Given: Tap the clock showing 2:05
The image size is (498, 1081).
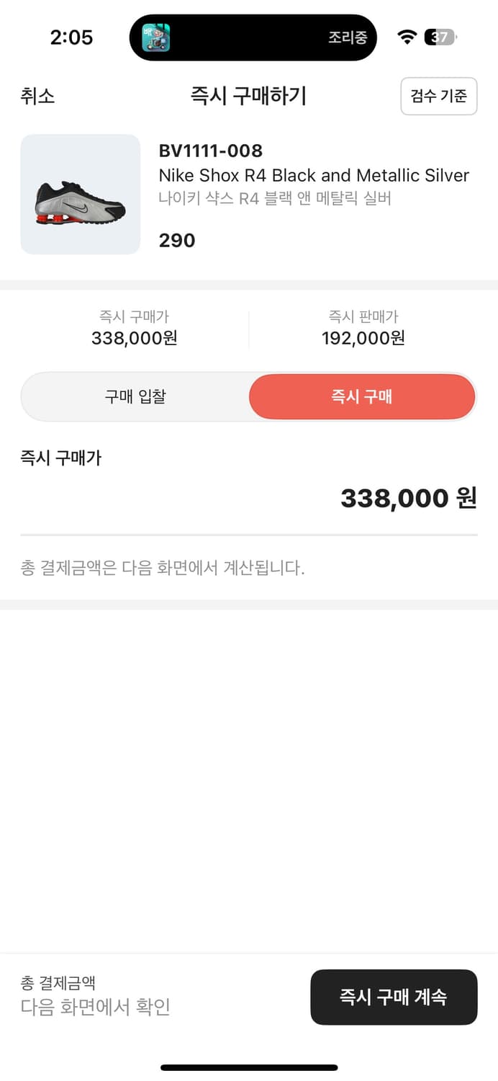Looking at the screenshot, I should click(x=71, y=38).
